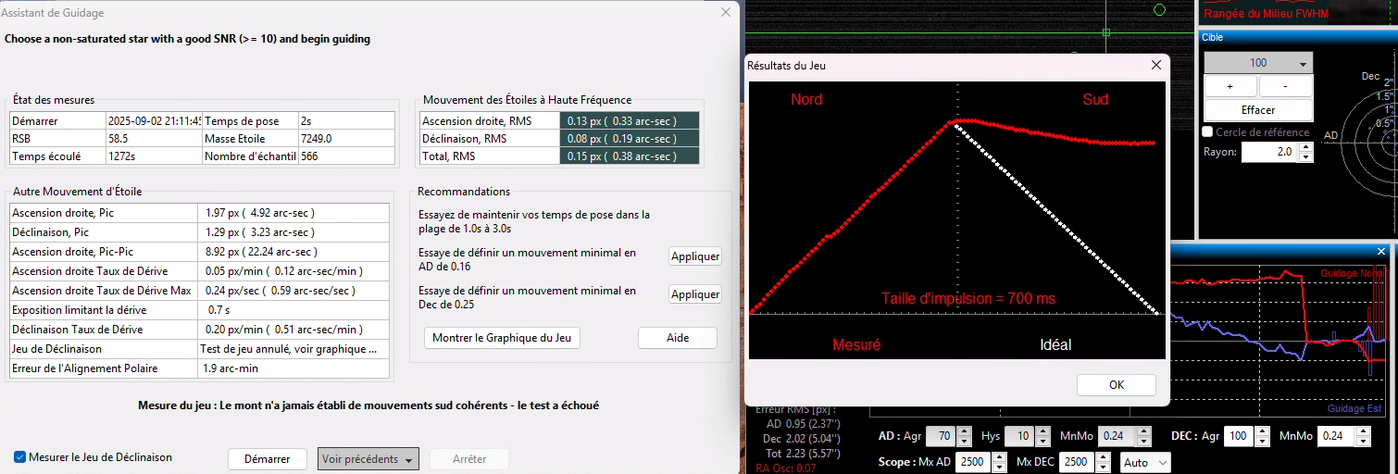Increase AD Agr value with up arrow
Image resolution: width=1398 pixels, height=474 pixels.
tap(964, 431)
